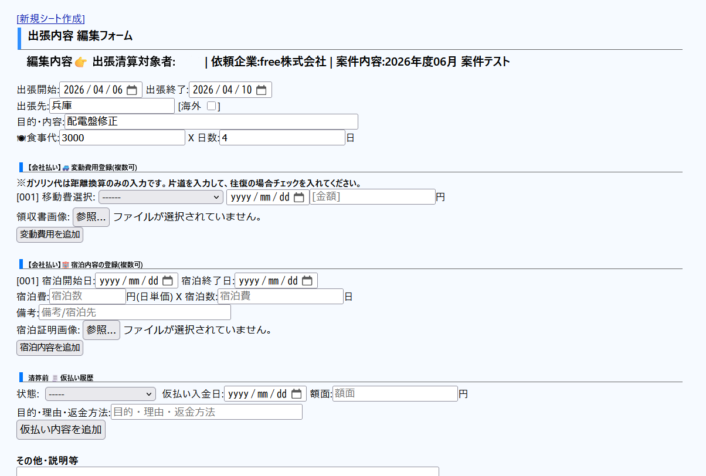Focus the 目的・内容 text field
This screenshot has width=706, height=476.
[x=211, y=122]
